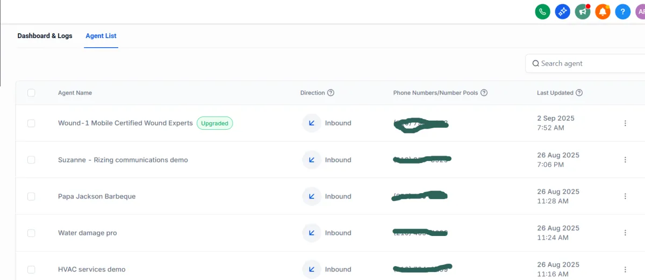Viewport: 645px width, 280px height.
Task: Click the 26 Aug 2025 11:28 AM date
Action: point(558,196)
